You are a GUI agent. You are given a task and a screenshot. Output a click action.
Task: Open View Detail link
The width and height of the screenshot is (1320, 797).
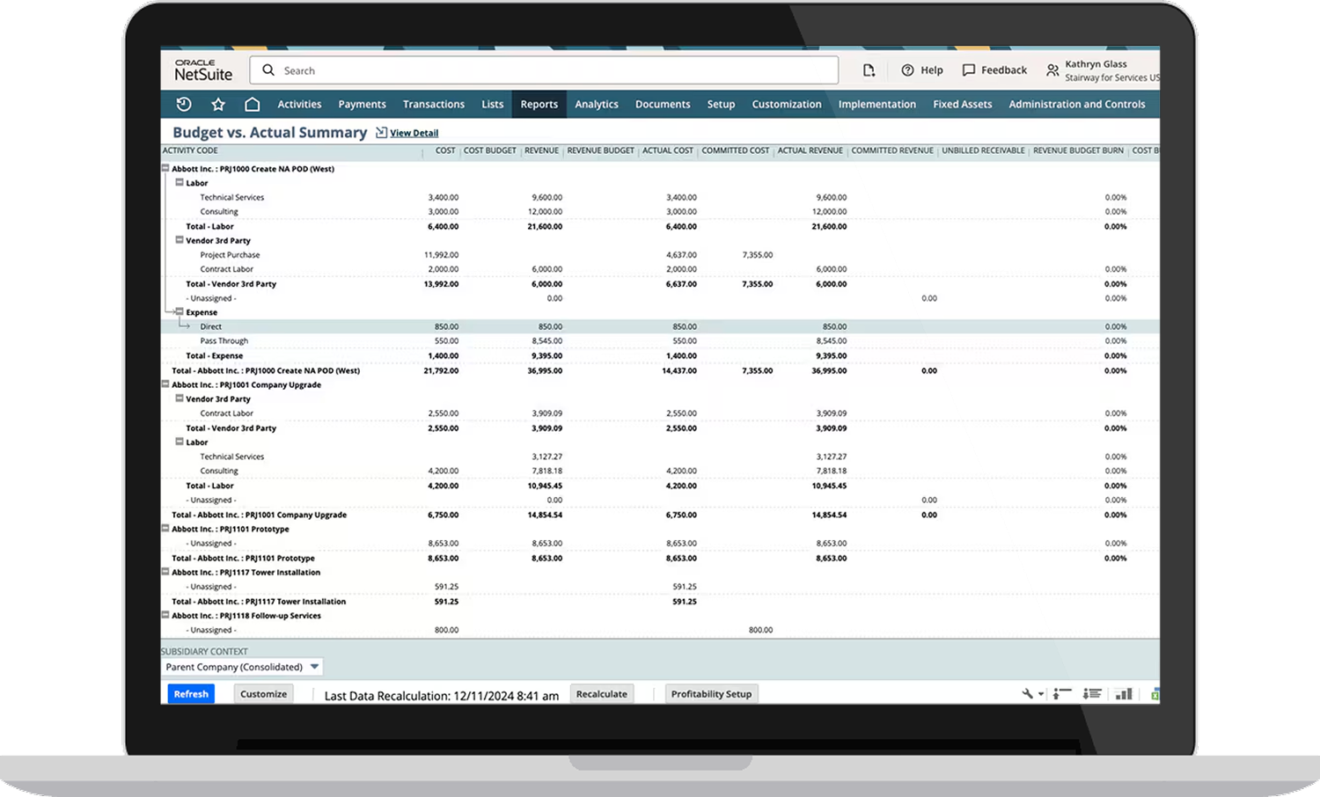click(413, 132)
